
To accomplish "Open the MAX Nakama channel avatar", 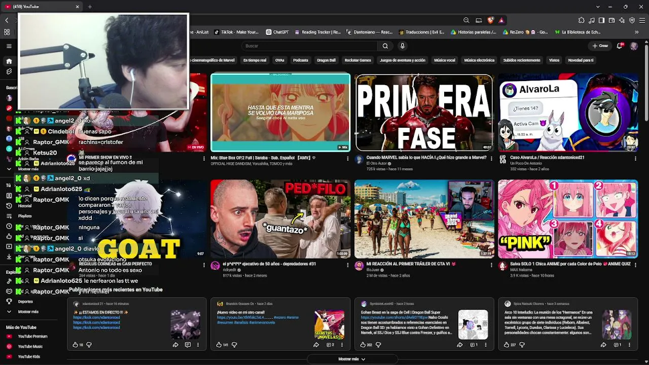I will [503, 266].
